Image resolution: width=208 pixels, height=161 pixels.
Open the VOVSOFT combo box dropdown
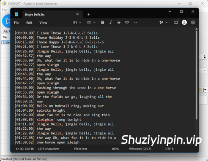click(205, 70)
